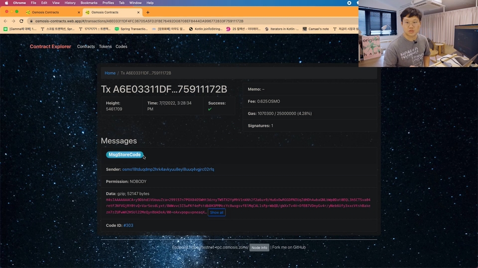Open the Iterators in Kotlin bookmark
Image resolution: width=478 pixels, height=268 pixels.
(282, 29)
